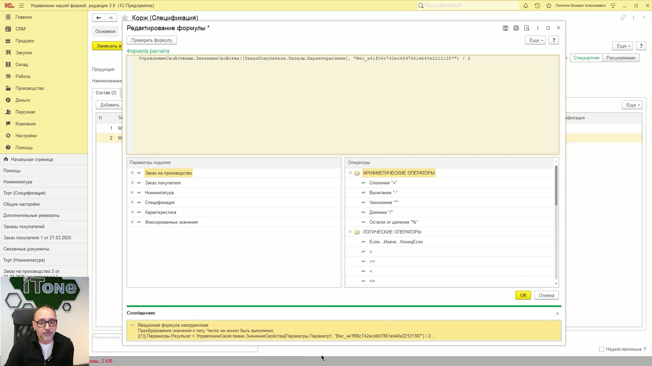Click the print icon in formula dialog header

(x=516, y=28)
